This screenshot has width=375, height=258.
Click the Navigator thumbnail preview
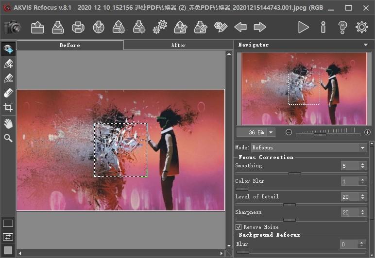point(304,89)
